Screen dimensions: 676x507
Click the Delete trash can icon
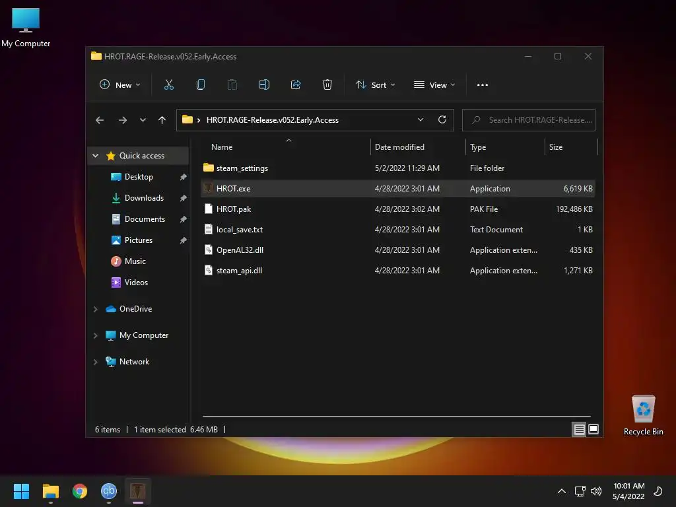click(x=327, y=85)
